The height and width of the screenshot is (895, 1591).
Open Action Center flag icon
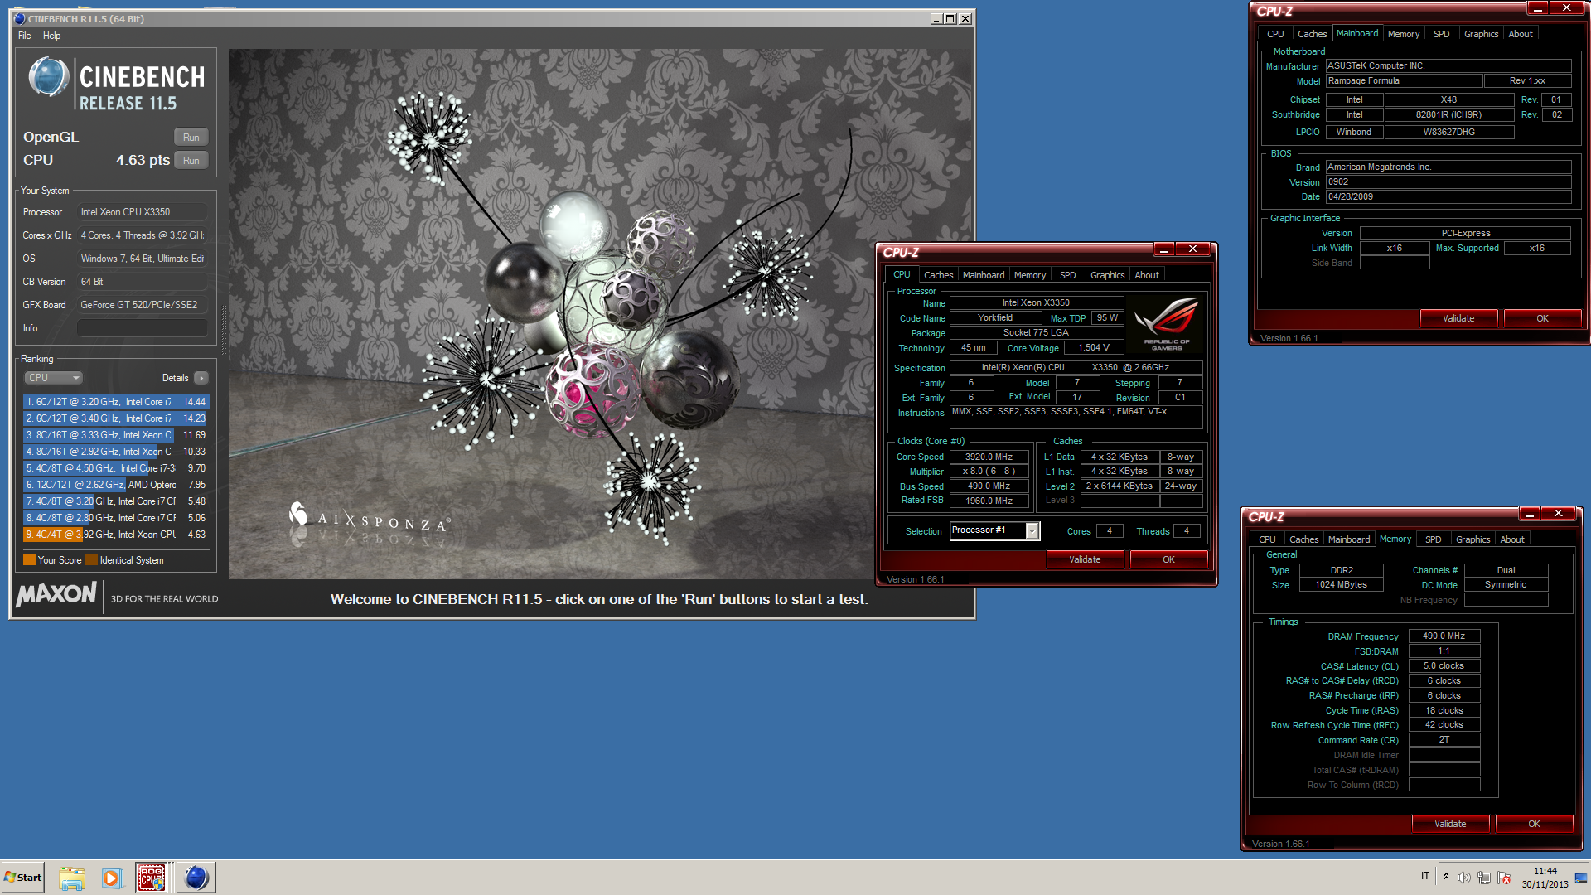click(1504, 878)
